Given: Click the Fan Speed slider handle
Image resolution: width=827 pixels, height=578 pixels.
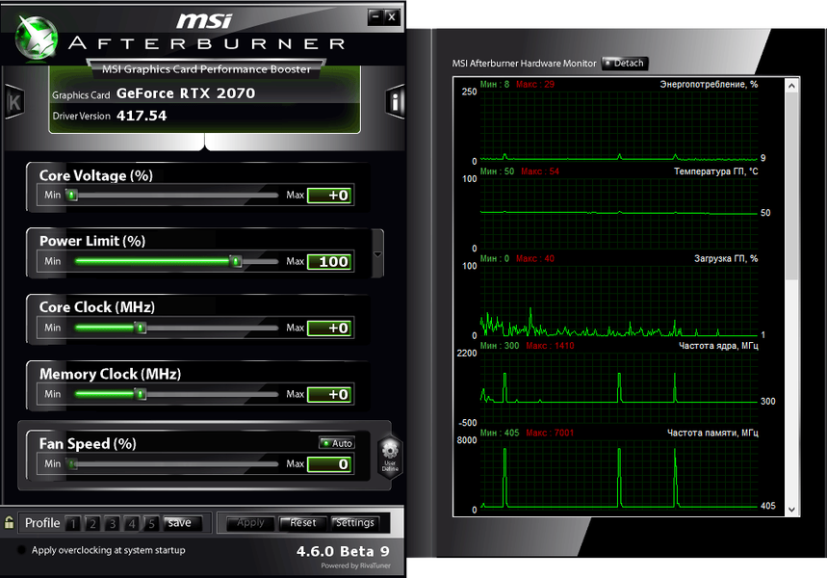Looking at the screenshot, I should point(72,464).
